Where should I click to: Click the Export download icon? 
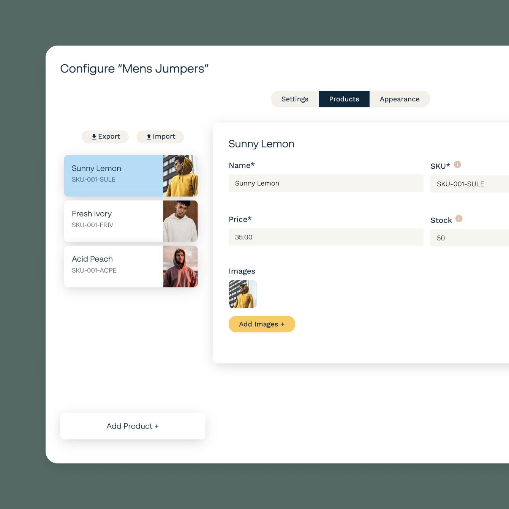click(94, 136)
